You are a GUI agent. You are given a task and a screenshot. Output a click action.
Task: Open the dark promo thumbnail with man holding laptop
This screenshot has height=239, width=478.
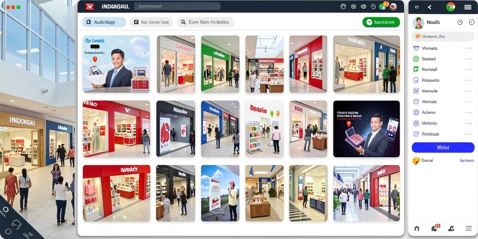[366, 129]
